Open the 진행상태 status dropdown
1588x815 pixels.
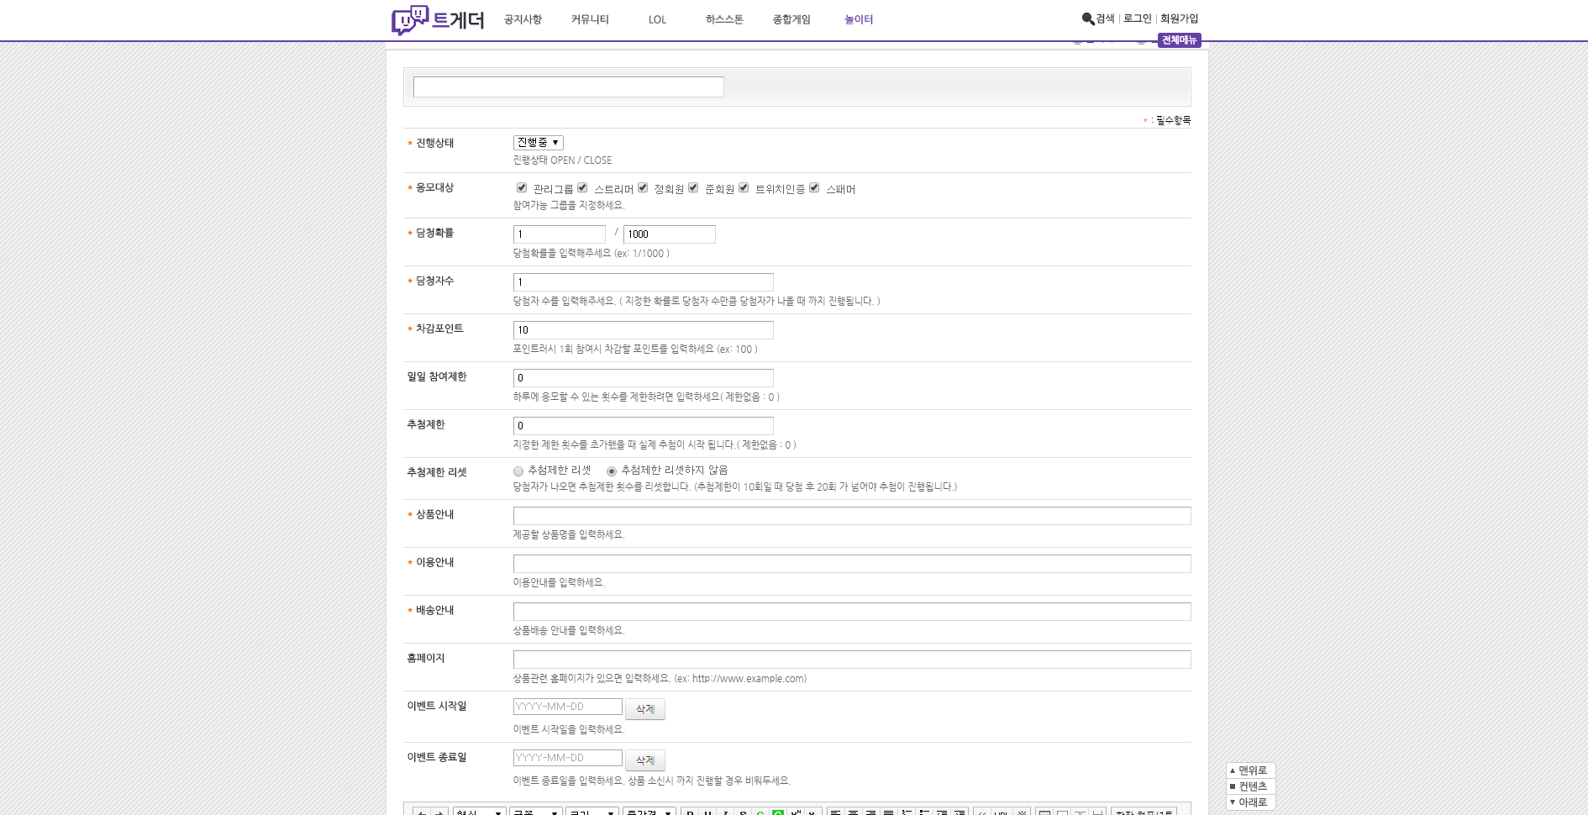coord(538,143)
